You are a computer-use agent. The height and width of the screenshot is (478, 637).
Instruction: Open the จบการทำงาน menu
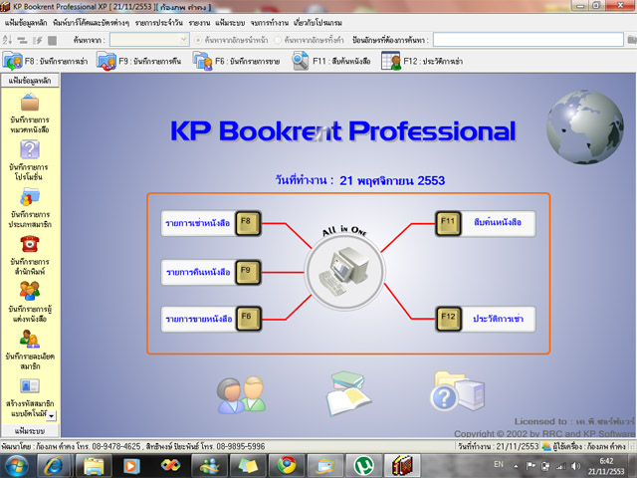(x=270, y=23)
